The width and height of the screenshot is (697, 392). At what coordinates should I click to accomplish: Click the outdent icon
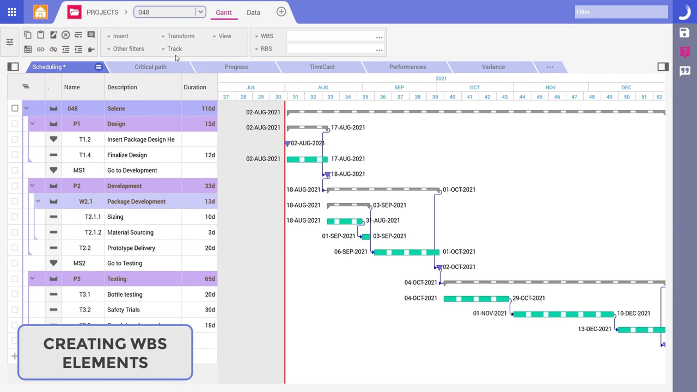[66, 49]
